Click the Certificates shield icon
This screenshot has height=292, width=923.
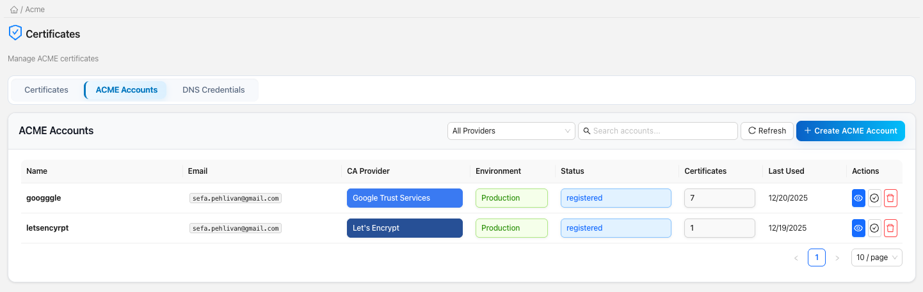pos(15,33)
